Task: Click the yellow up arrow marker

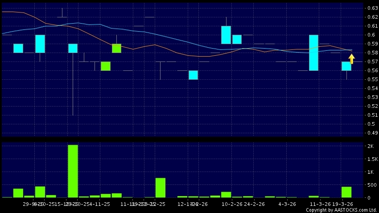Action: (351, 59)
